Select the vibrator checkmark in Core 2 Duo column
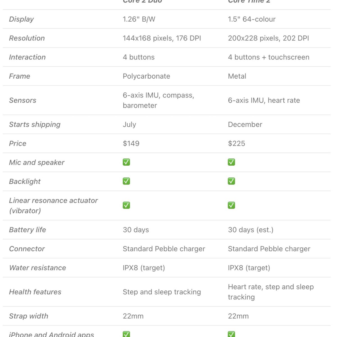Image resolution: width=337 pixels, height=337 pixels. (126, 206)
